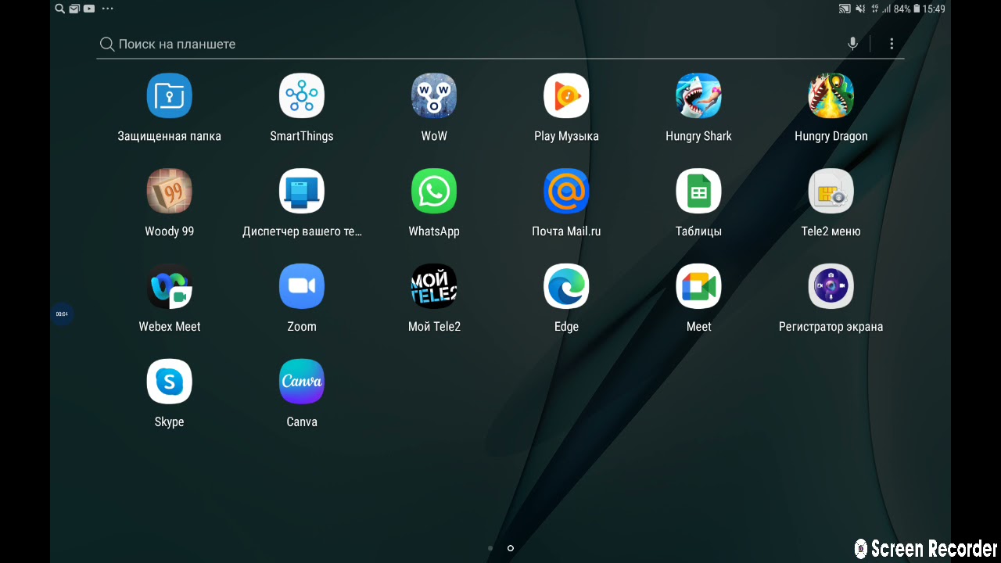
Task: Launch Webex Meet app
Action: click(169, 287)
